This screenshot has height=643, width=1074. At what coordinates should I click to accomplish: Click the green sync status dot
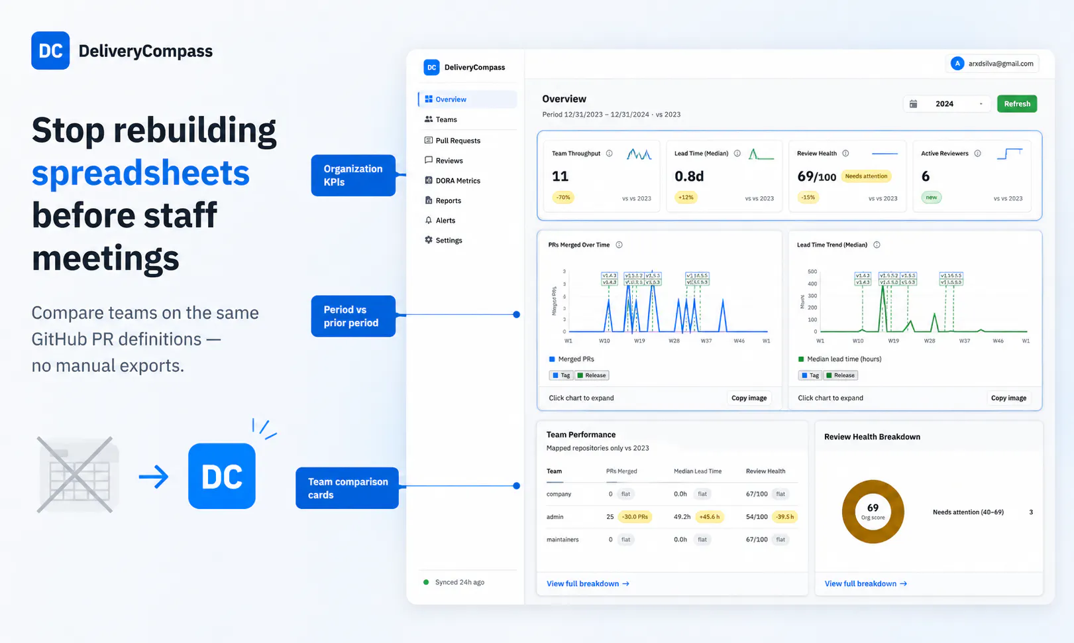426,582
